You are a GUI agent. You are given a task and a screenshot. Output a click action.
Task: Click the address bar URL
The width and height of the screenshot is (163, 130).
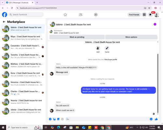click(x=38, y=8)
